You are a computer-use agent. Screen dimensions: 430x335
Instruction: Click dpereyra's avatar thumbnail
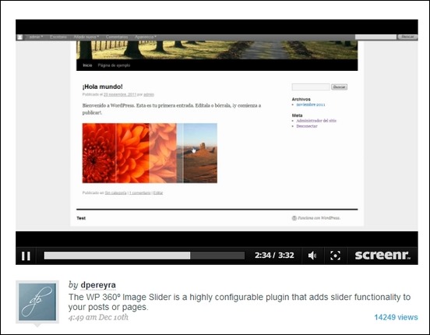[x=37, y=302]
